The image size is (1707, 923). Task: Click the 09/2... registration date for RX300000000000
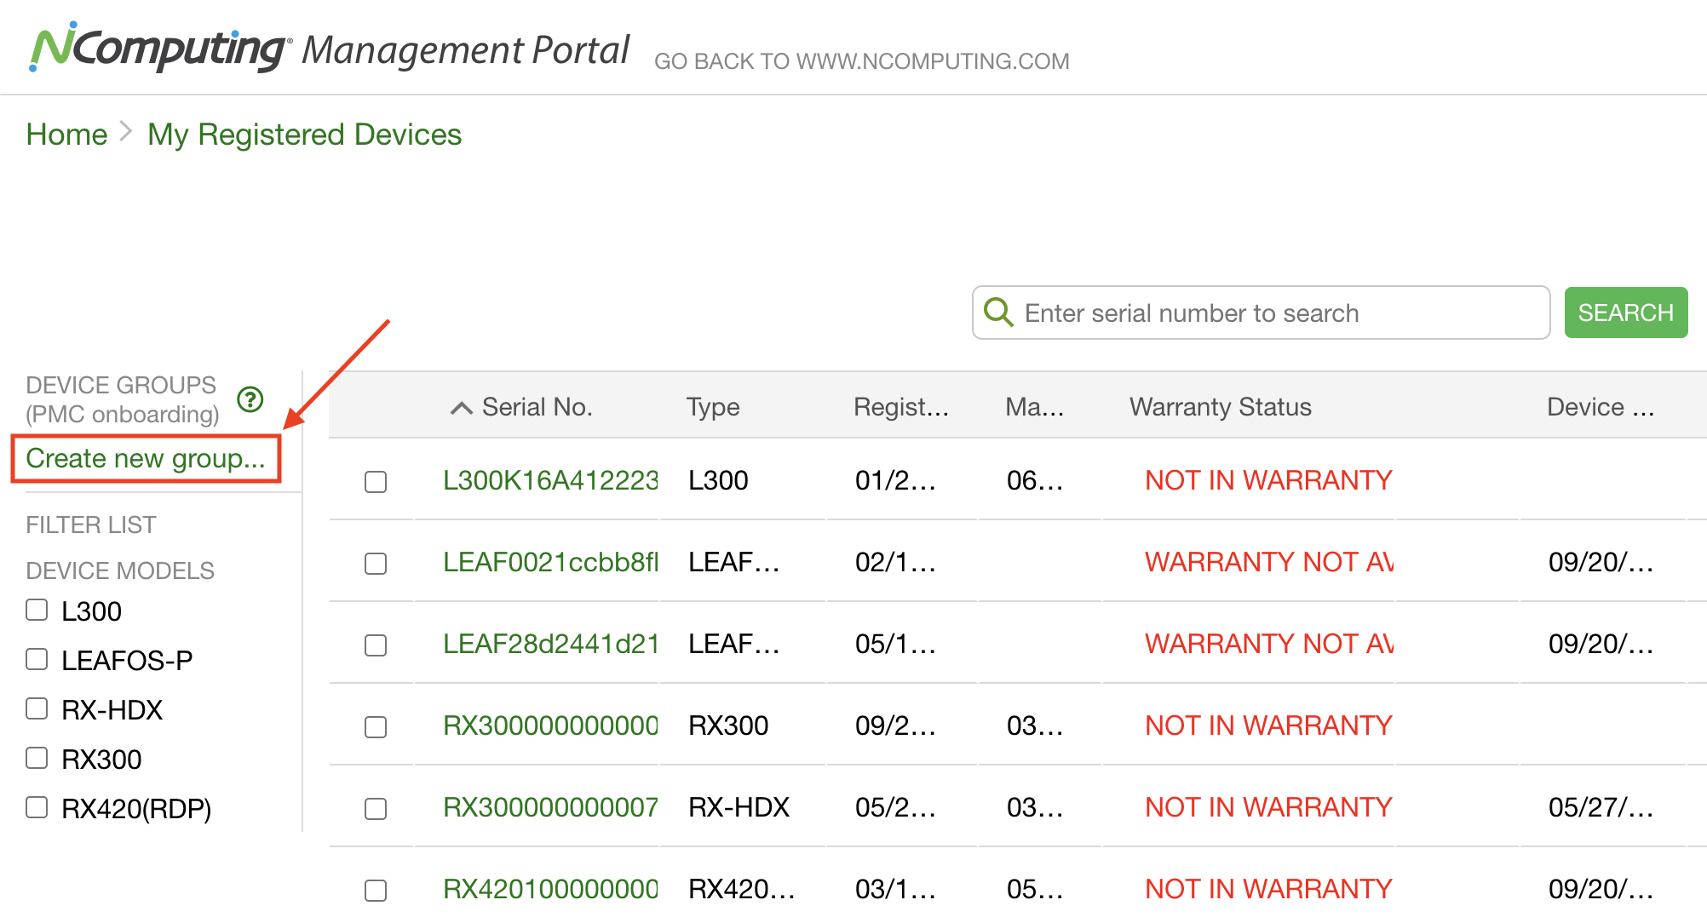(895, 725)
